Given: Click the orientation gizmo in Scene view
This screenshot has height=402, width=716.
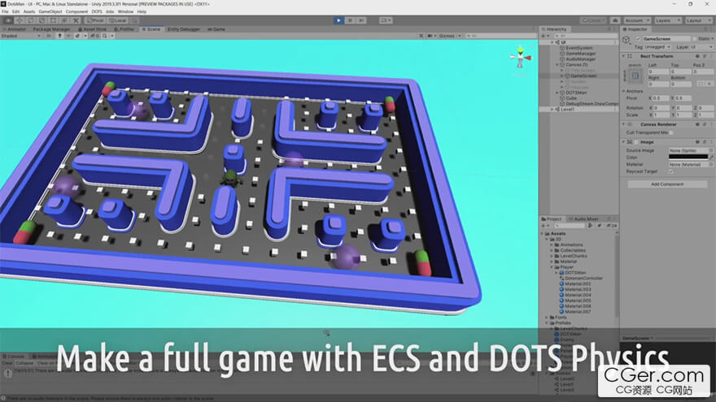Looking at the screenshot, I should 521,58.
